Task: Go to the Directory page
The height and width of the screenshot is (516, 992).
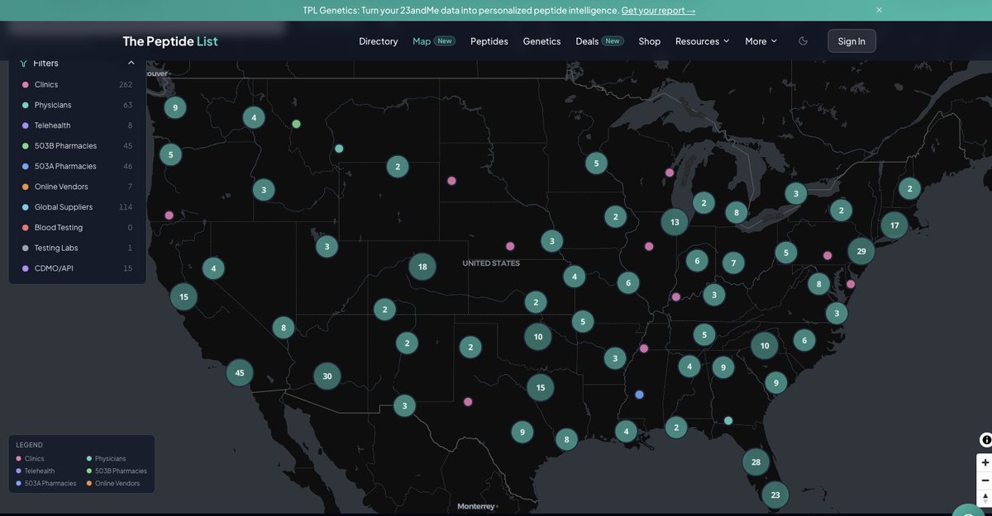Action: 379,41
